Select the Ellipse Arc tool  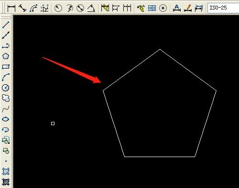(6, 129)
